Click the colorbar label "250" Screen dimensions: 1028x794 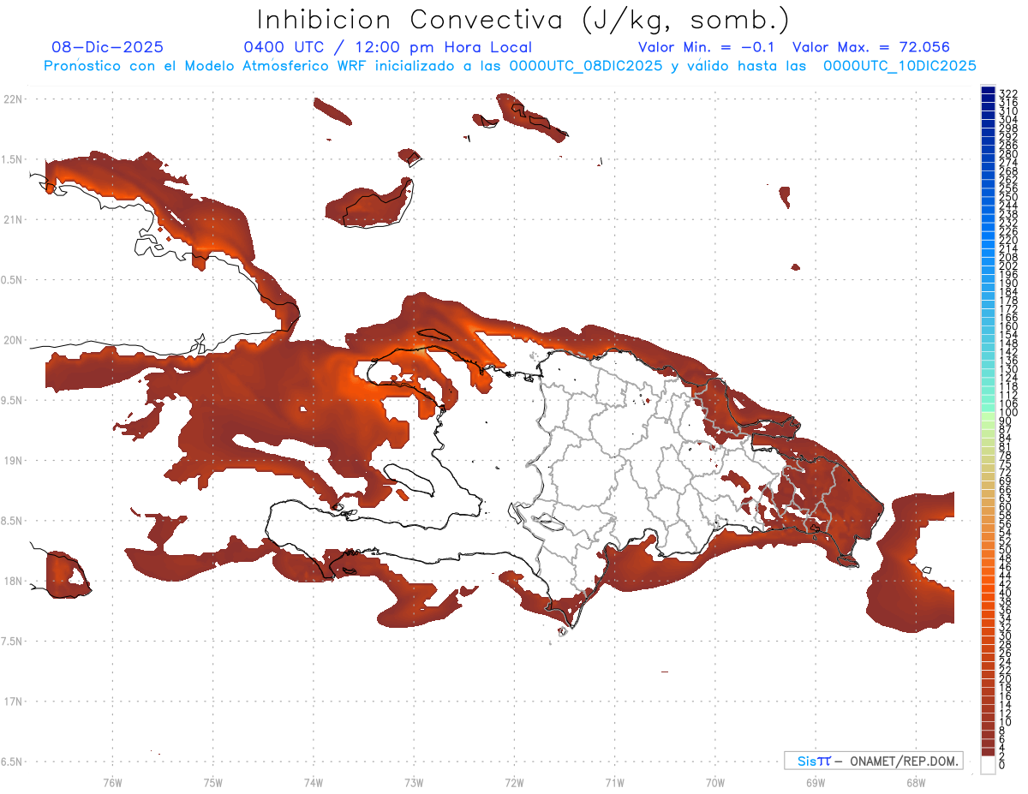click(x=1008, y=197)
